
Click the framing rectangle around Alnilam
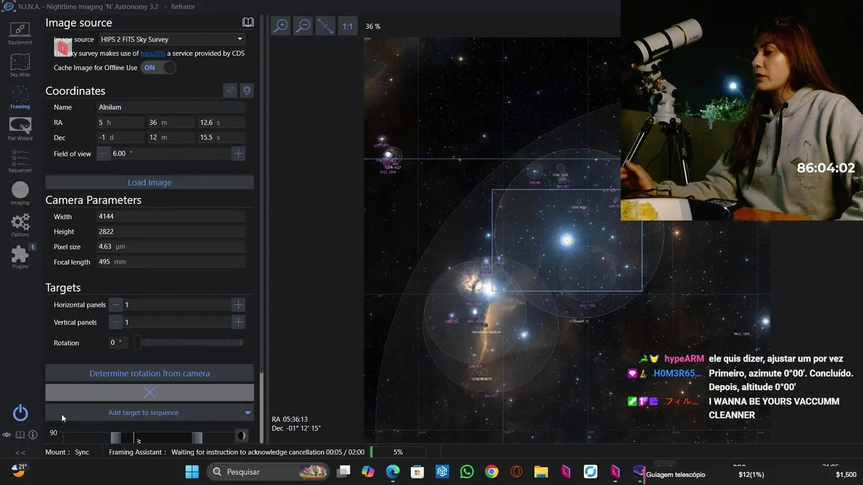(567, 240)
